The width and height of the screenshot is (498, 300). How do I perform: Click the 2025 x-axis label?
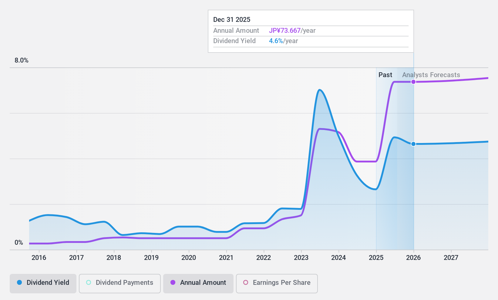[376, 258]
